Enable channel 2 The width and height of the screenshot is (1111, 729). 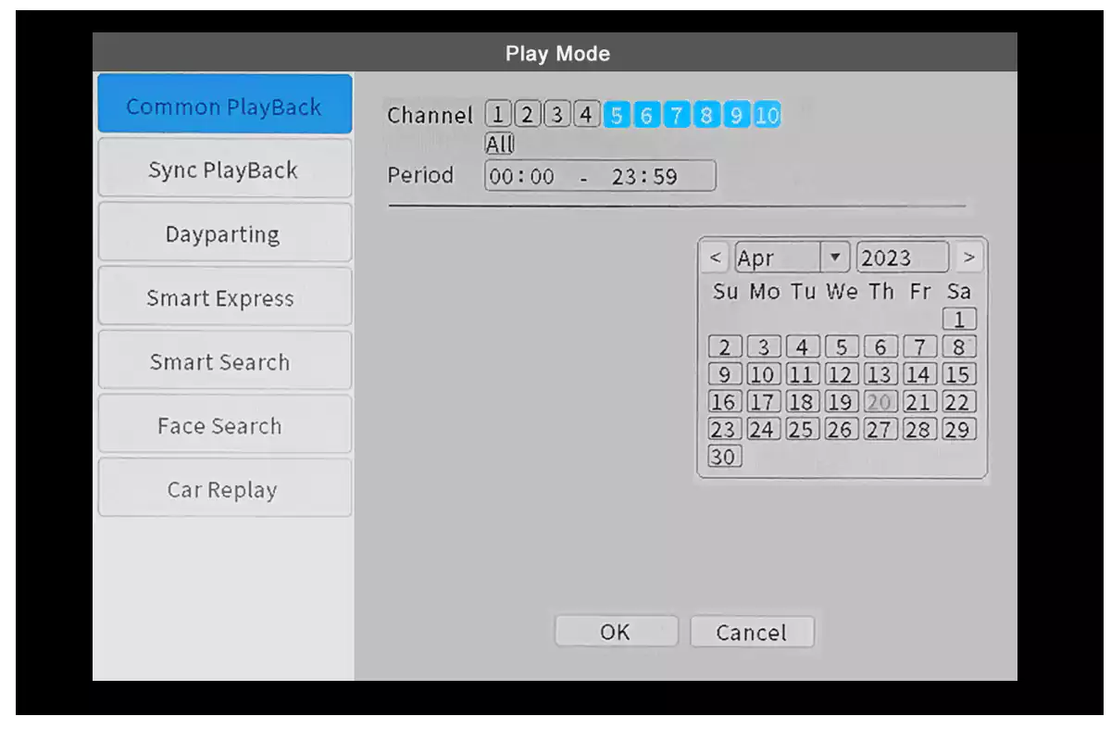(527, 115)
